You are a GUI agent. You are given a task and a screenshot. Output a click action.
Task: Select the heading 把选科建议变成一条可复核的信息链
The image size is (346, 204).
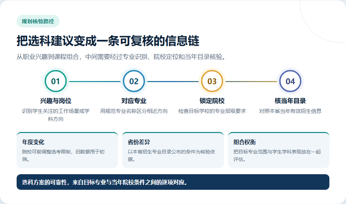(x=108, y=41)
